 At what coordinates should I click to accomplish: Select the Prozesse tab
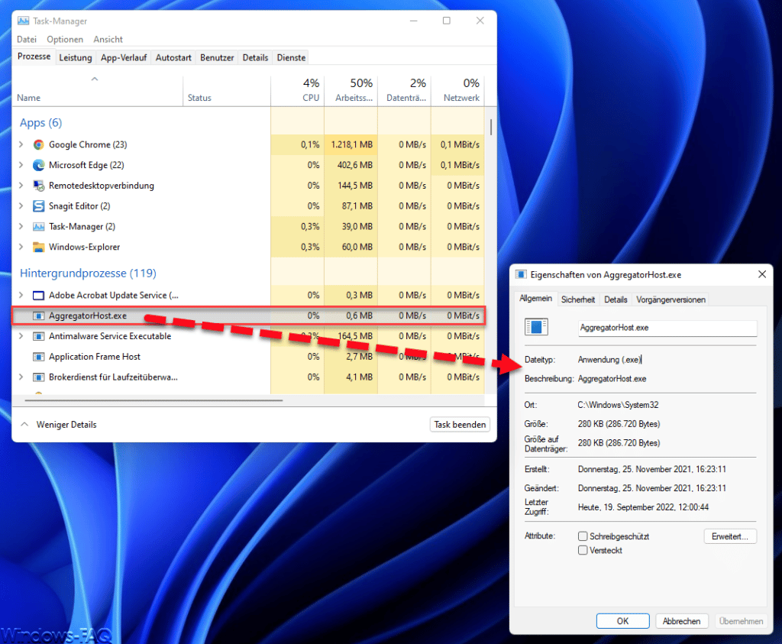tap(34, 57)
